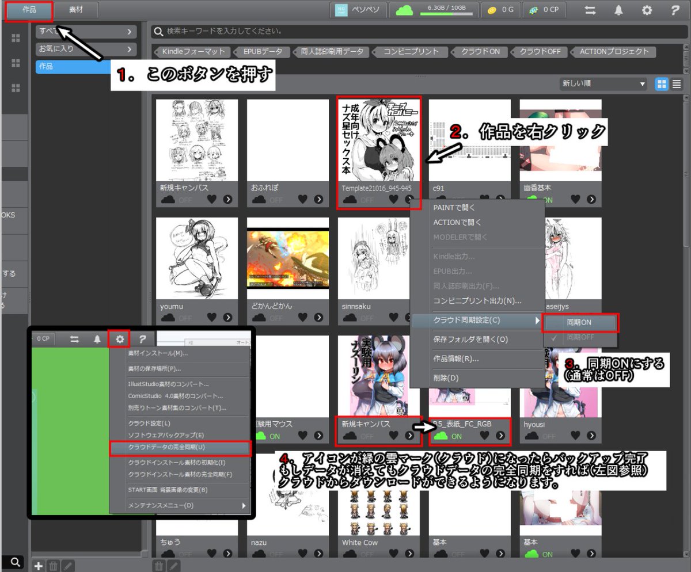Expand the すべて category chevron
This screenshot has height=572, width=691.
point(129,31)
